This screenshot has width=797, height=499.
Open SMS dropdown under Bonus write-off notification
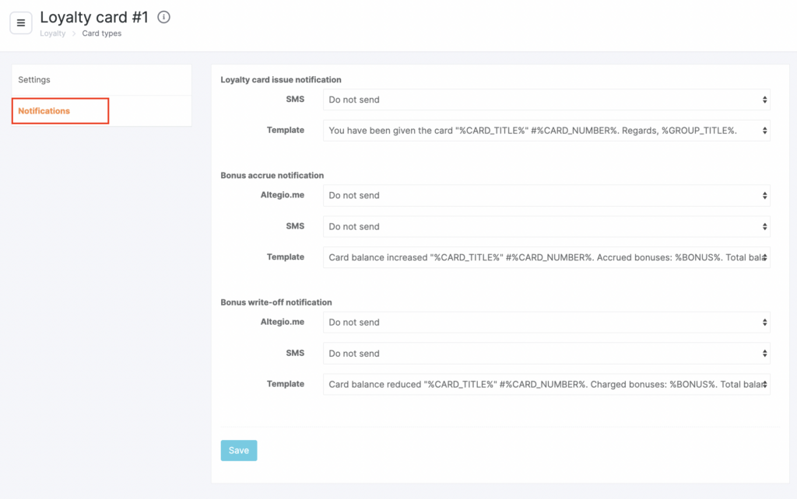click(x=546, y=353)
